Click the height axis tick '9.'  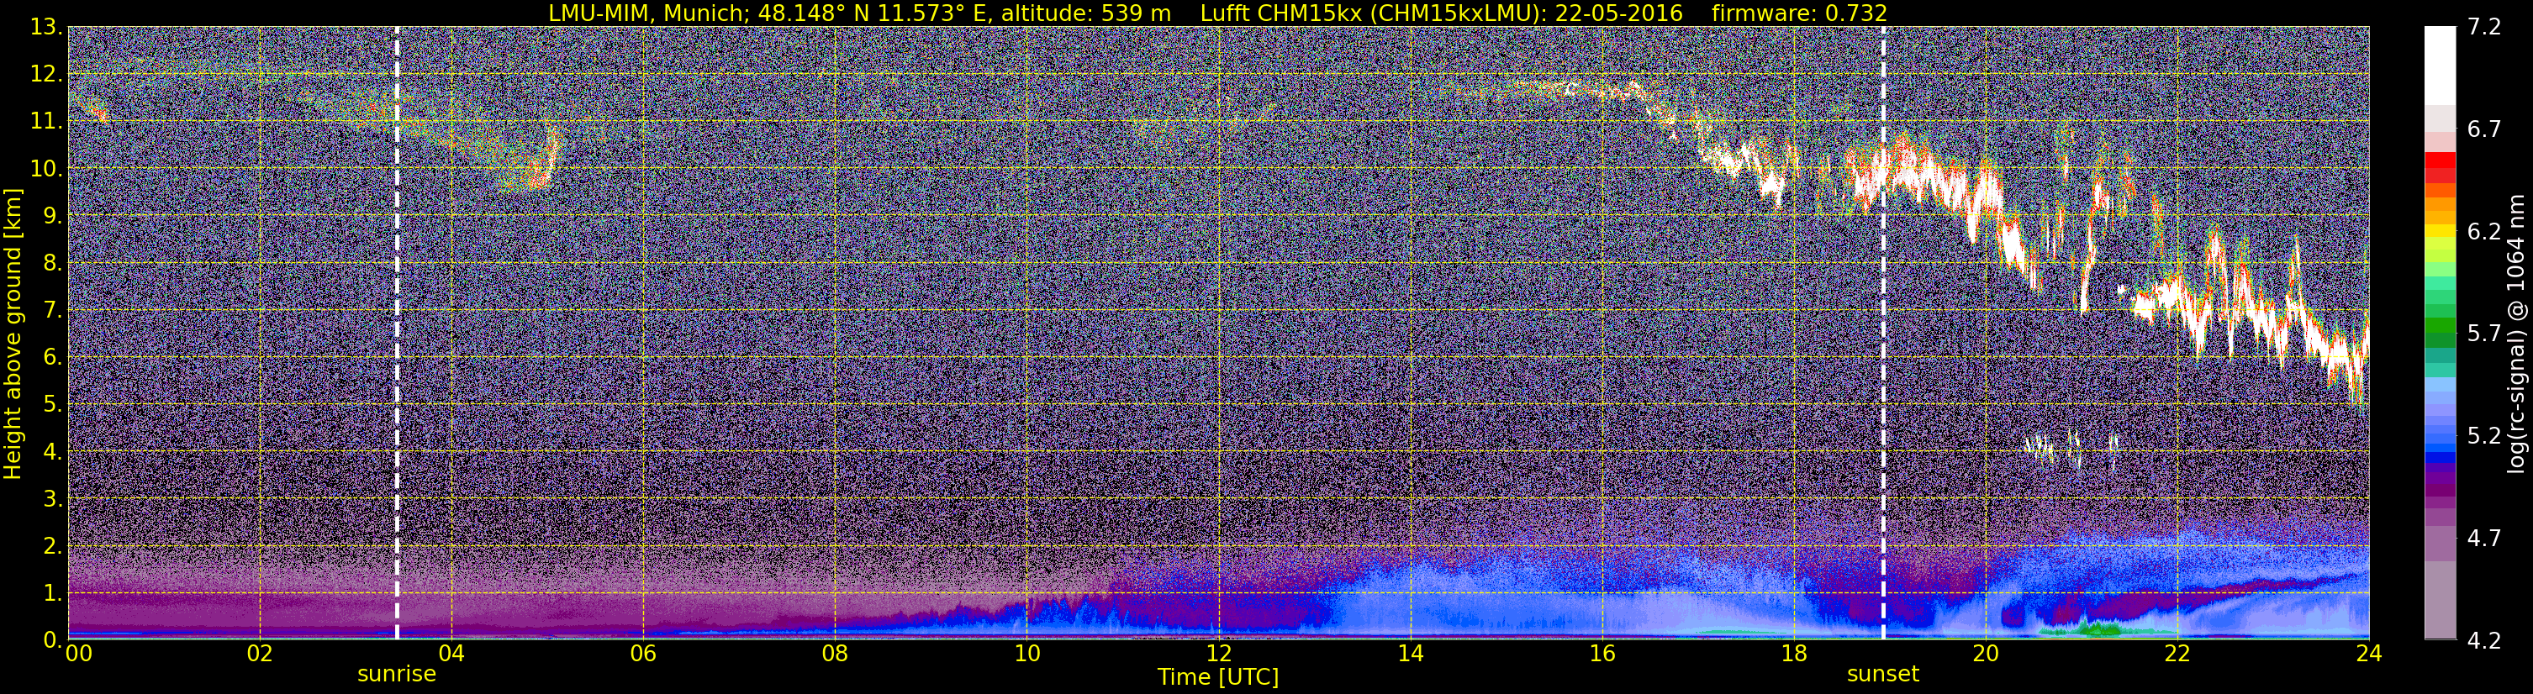52,216
